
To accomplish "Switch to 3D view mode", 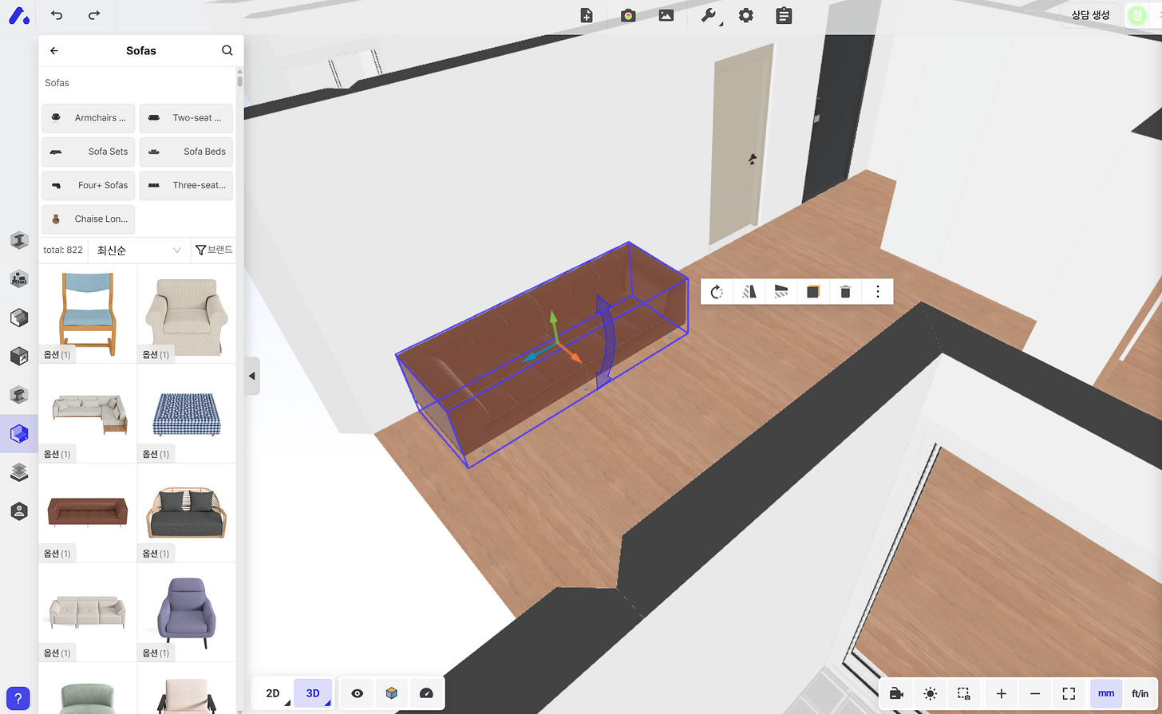I will [x=313, y=693].
